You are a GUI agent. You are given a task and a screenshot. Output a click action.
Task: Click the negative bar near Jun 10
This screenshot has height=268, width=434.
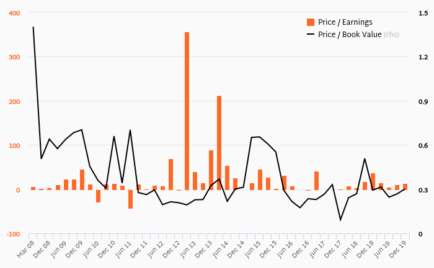click(98, 196)
